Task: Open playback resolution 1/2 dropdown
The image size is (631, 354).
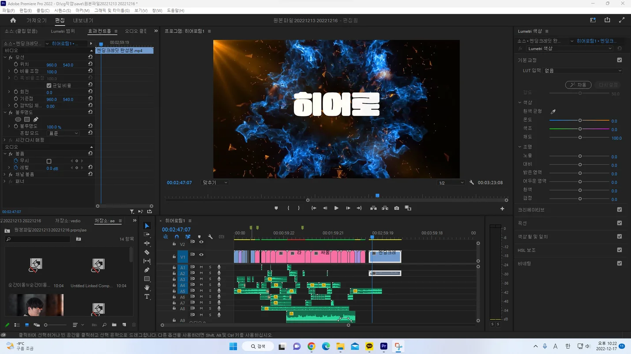Action: (451, 183)
